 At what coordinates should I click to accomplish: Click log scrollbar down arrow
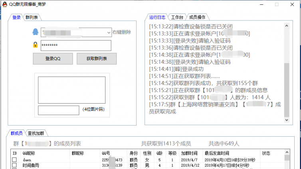click(287, 120)
